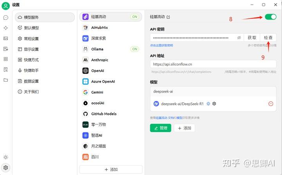Open the agents star sidebar icon
Screen dimensions: 282x175
[x=6, y=28]
